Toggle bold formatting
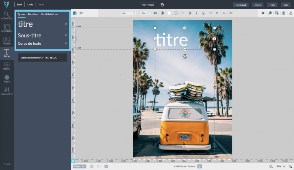 tap(189, 13)
